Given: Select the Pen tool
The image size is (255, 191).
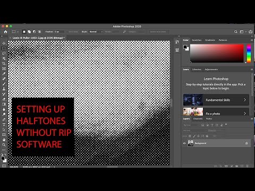Looking at the screenshot, I should pyautogui.click(x=4, y=119).
